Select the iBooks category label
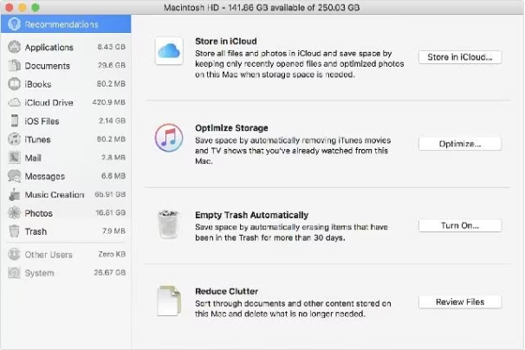The height and width of the screenshot is (350, 525). pyautogui.click(x=38, y=84)
